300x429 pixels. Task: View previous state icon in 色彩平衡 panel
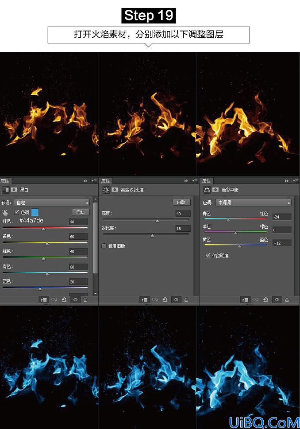[255, 300]
